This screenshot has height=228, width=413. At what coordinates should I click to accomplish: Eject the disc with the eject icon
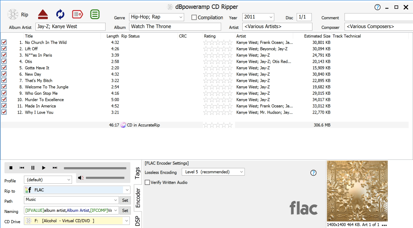[43, 14]
